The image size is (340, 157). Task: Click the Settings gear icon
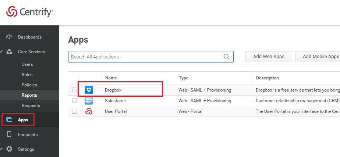(9, 149)
